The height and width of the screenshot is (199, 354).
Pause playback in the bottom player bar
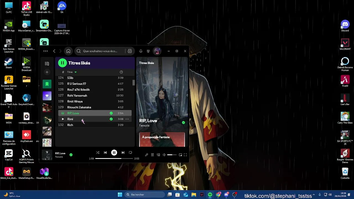coord(114,153)
